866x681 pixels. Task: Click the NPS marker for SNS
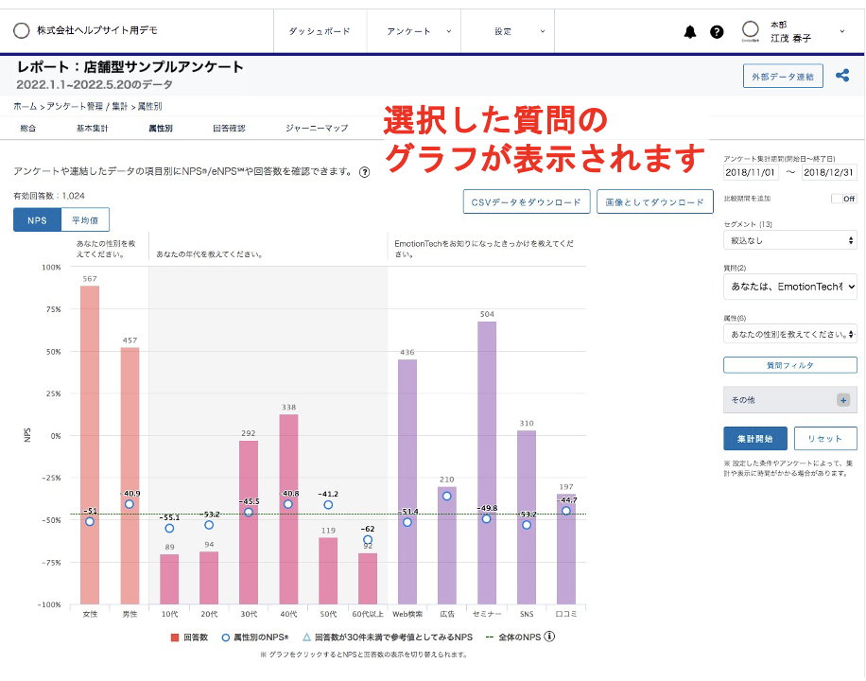coord(527,525)
